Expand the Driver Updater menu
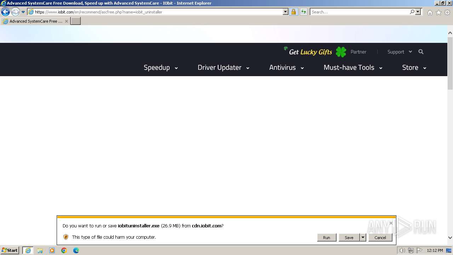The image size is (453, 255). pyautogui.click(x=223, y=67)
